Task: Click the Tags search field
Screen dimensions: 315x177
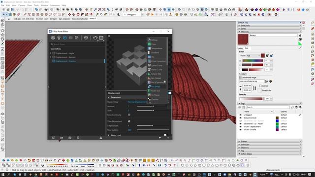Action: click(x=268, y=107)
